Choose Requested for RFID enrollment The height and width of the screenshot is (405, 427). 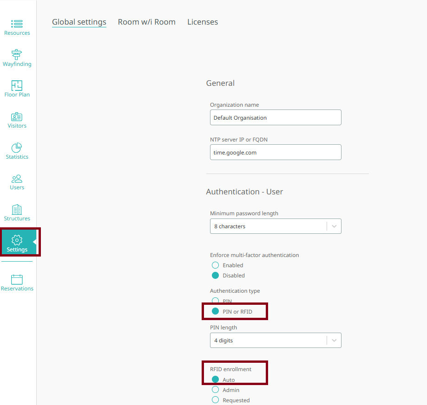pyautogui.click(x=215, y=400)
